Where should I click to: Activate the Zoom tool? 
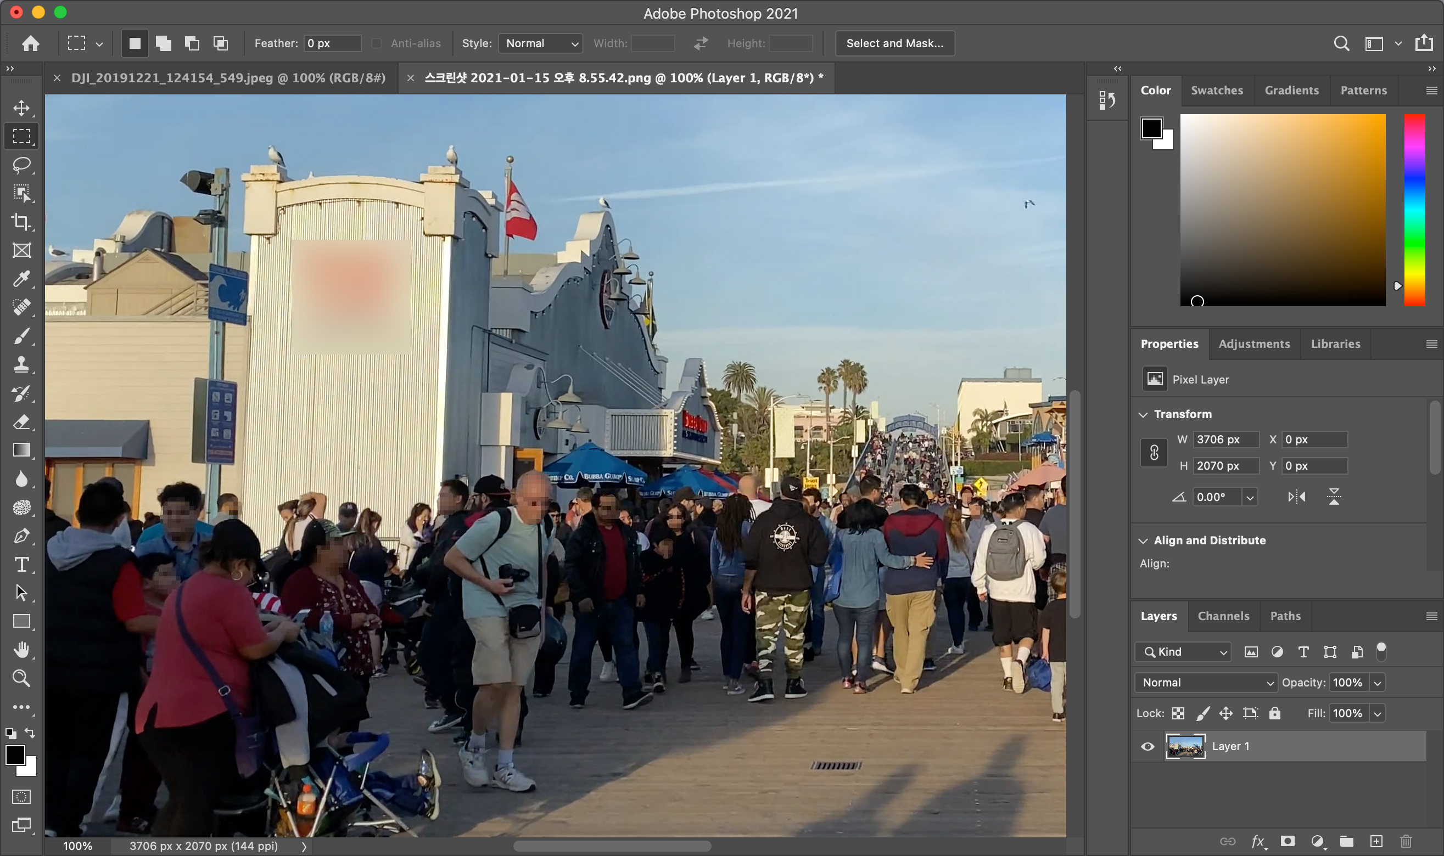pos(21,678)
